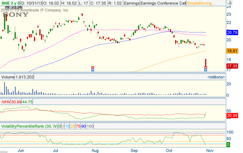Click the L: 17 low value
The height and width of the screenshot is (153, 243).
(x=83, y=3)
